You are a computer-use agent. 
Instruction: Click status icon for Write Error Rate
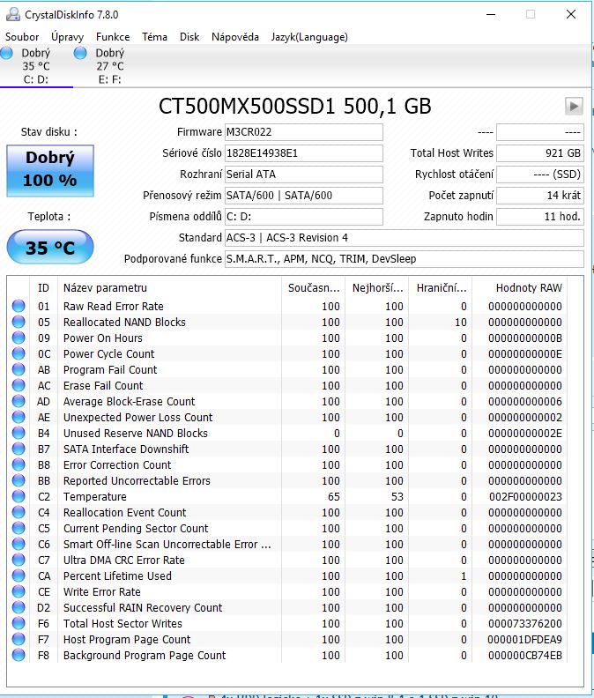(x=19, y=591)
